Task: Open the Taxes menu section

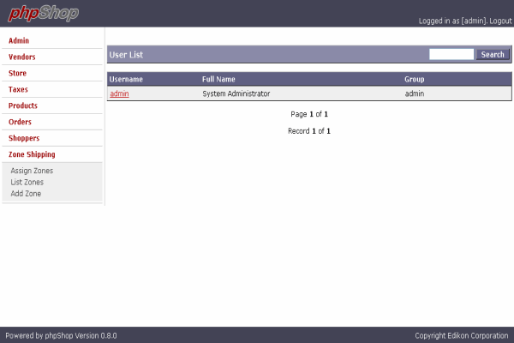Action: point(18,89)
